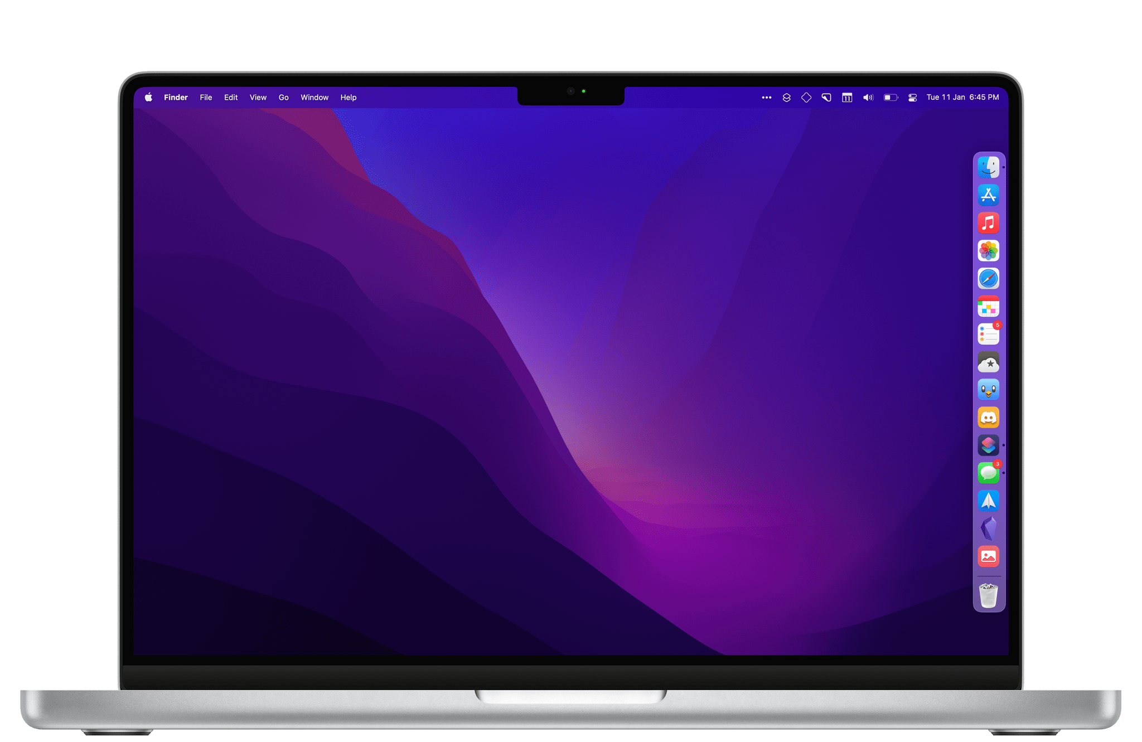Viewport: 1142px width, 742px height.
Task: Open the View menu
Action: point(258,98)
